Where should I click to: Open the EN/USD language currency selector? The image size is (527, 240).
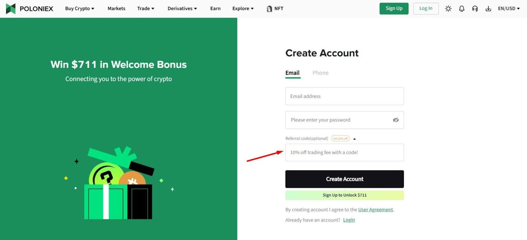coord(509,9)
